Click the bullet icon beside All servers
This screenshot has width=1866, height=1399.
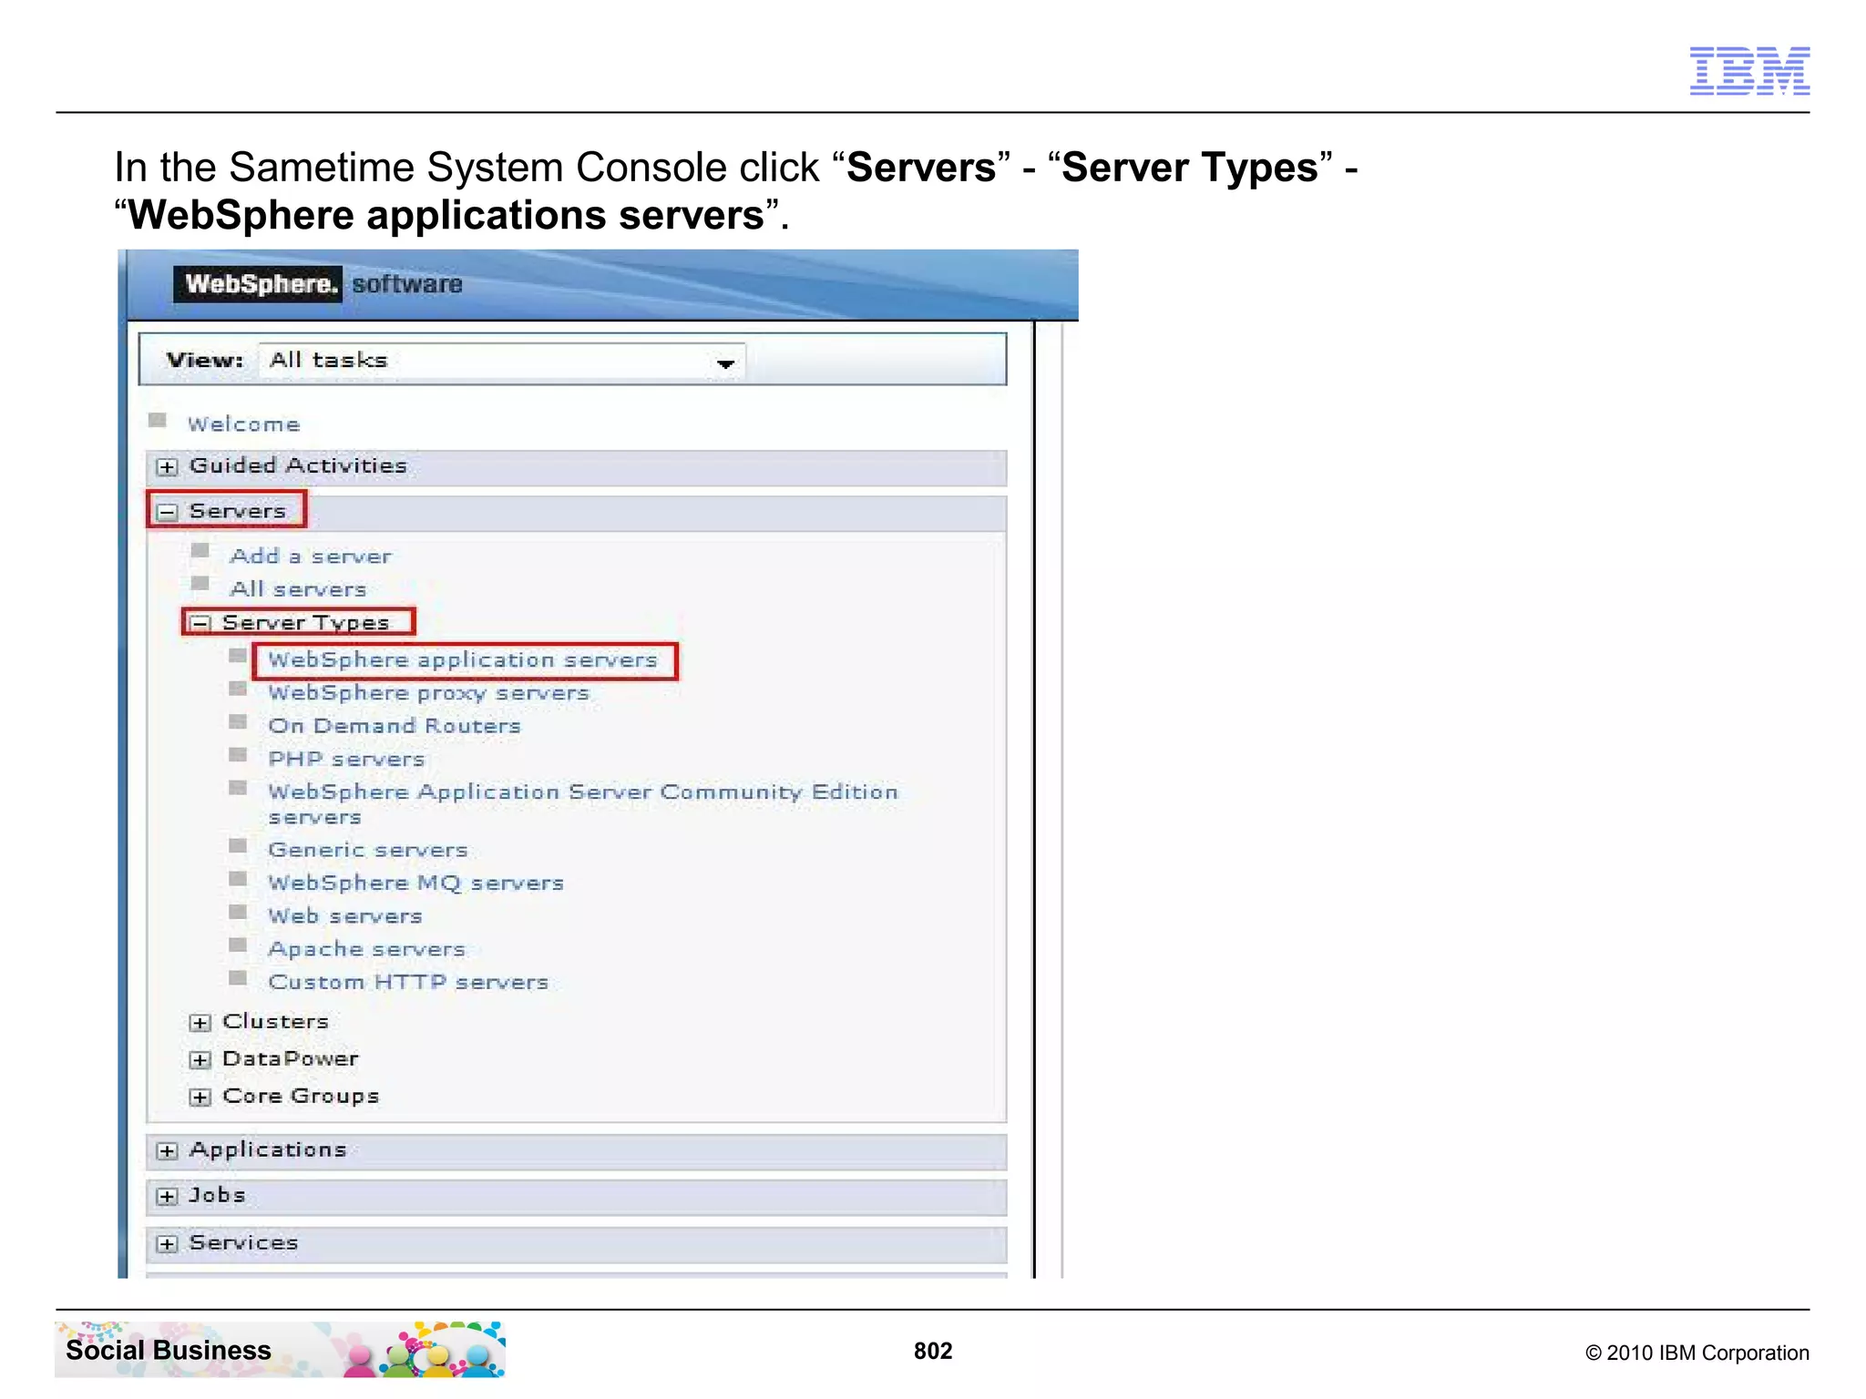pyautogui.click(x=200, y=583)
